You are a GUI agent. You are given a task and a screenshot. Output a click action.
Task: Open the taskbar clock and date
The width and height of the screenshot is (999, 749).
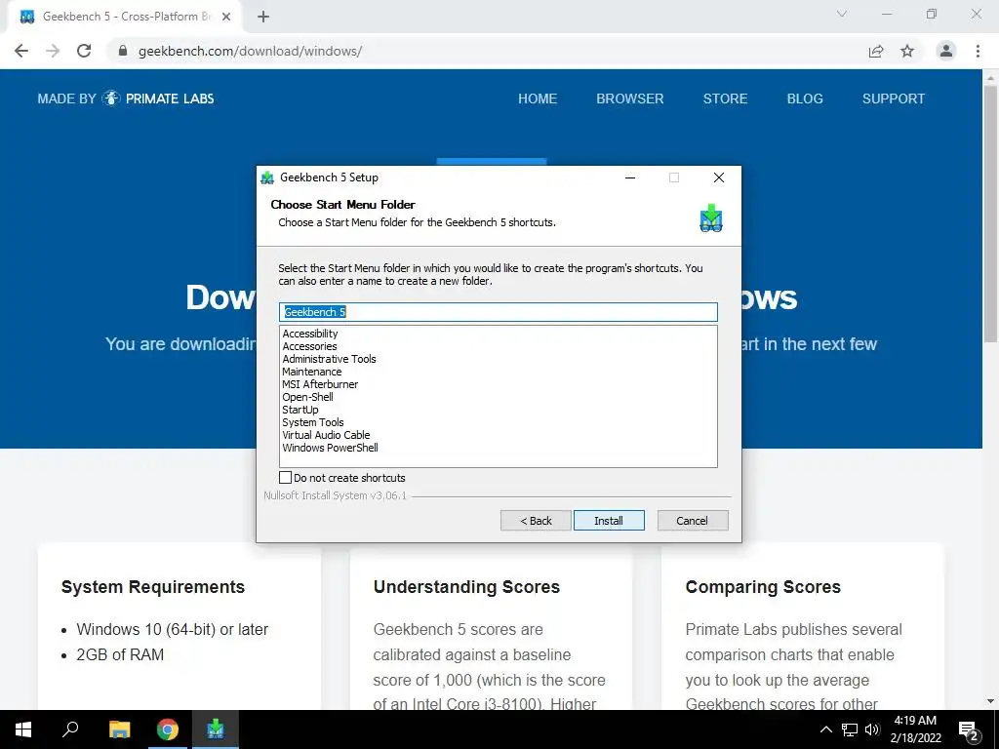point(915,729)
